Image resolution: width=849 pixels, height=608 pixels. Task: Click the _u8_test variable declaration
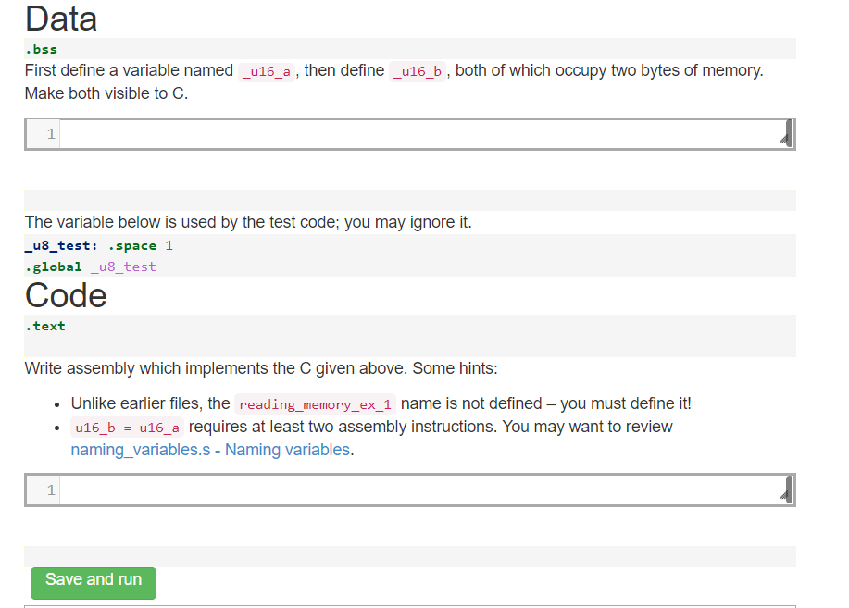tap(57, 245)
